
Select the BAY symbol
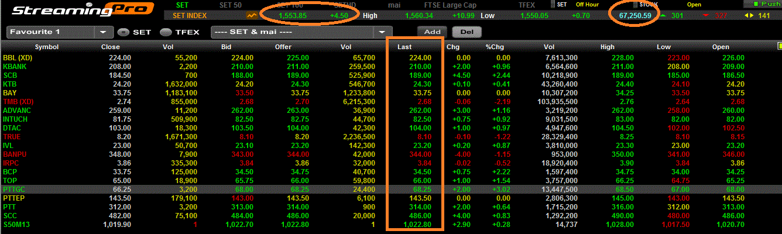point(10,93)
